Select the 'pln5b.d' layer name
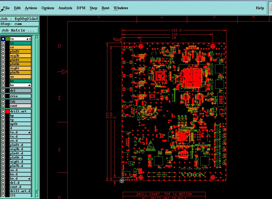The width and height of the screenshot is (272, 199). pos(20,158)
